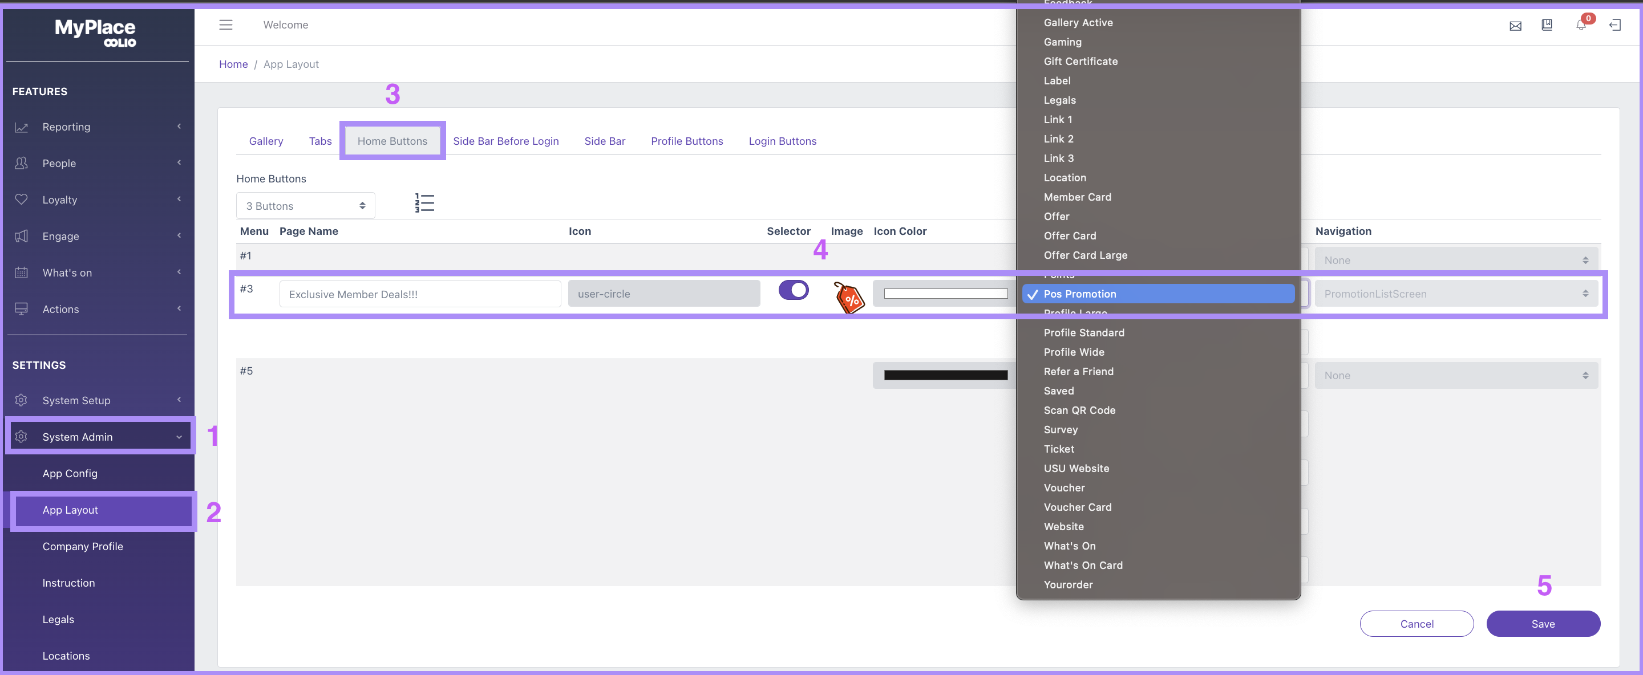Collapse the System Admin menu
The height and width of the screenshot is (675, 1643).
coord(179,437)
